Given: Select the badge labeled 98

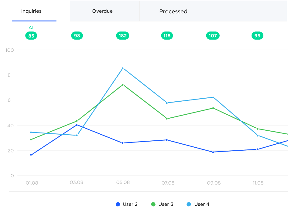Looking at the screenshot, I should [x=77, y=35].
